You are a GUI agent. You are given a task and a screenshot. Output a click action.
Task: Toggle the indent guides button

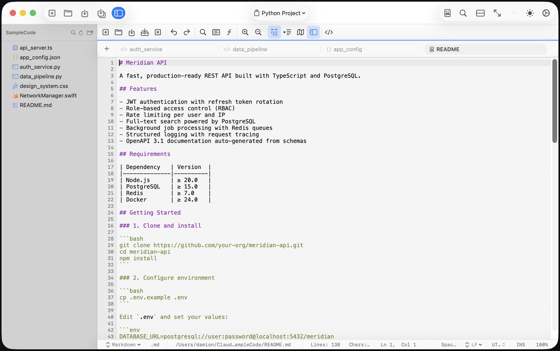click(274, 32)
